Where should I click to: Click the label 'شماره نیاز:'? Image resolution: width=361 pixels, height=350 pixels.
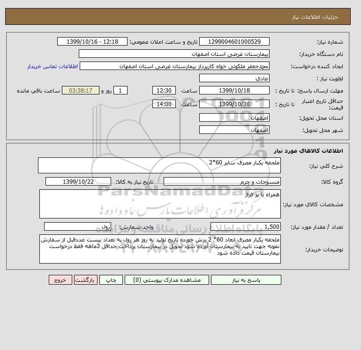click(330, 42)
